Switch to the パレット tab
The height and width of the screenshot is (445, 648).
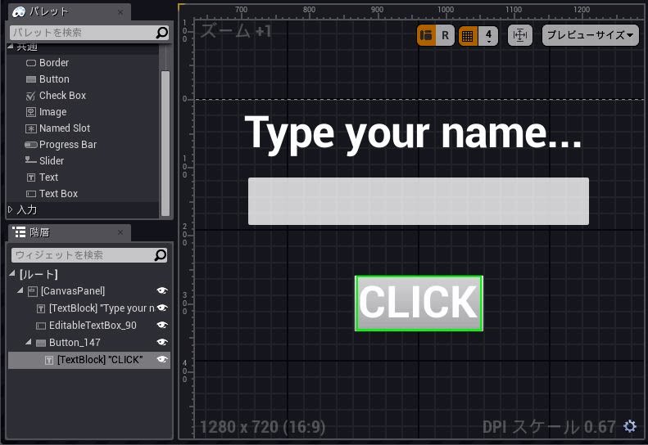pyautogui.click(x=48, y=12)
